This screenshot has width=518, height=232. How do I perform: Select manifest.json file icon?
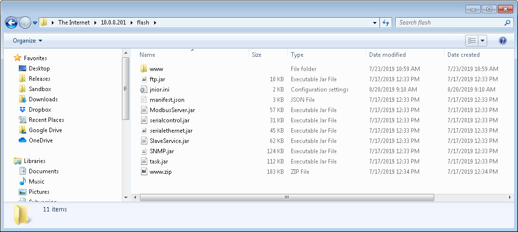click(143, 99)
